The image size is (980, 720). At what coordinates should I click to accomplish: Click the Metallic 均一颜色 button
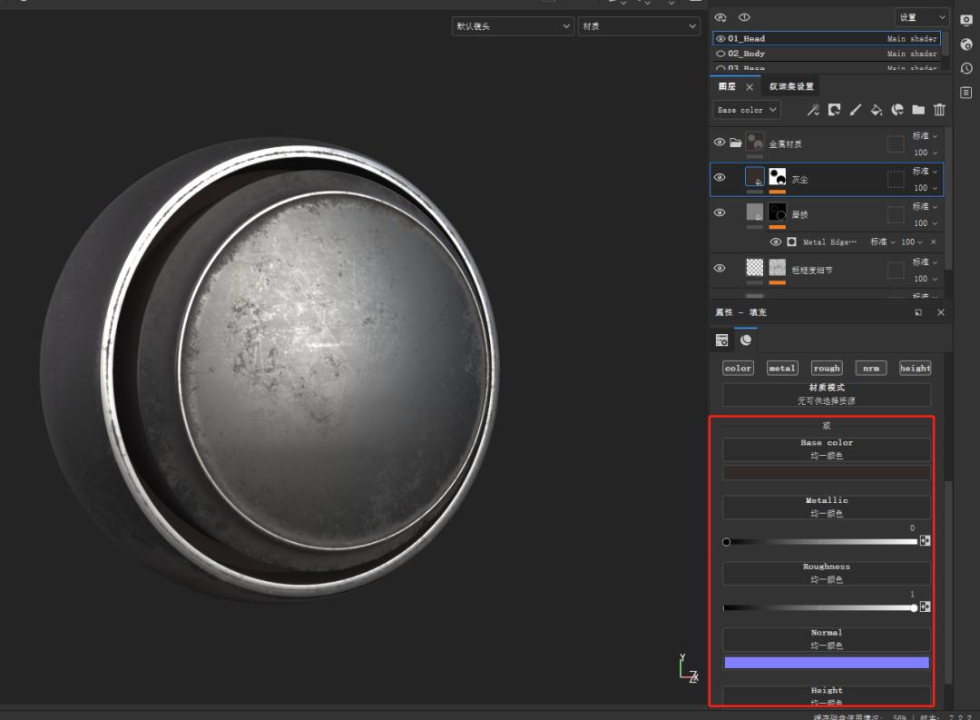pos(827,508)
